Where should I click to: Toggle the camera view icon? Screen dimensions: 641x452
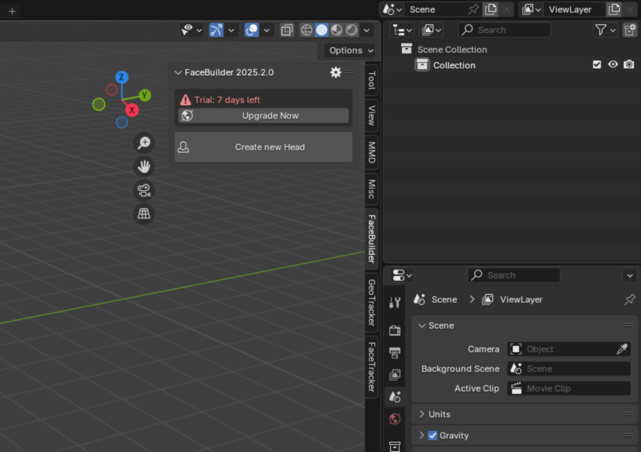pos(144,190)
